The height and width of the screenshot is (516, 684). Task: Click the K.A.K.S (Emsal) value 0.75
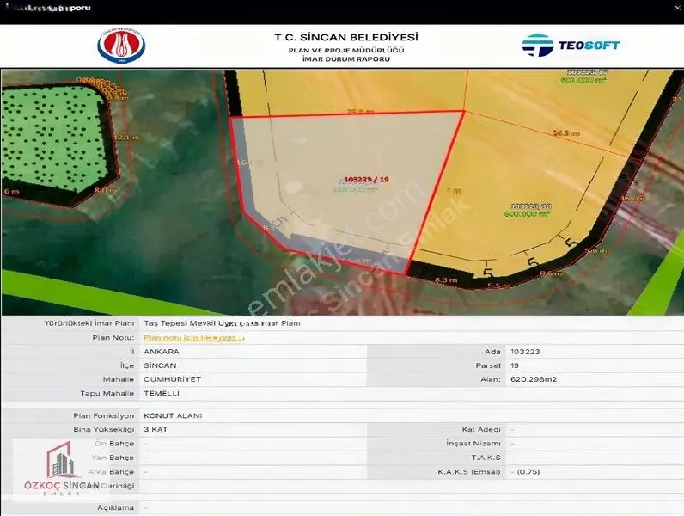pyautogui.click(x=528, y=472)
